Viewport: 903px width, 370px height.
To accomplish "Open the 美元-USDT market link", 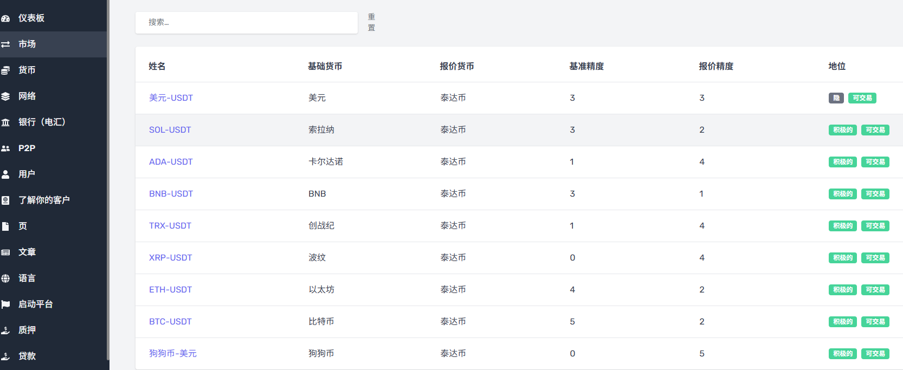I will click(x=171, y=98).
